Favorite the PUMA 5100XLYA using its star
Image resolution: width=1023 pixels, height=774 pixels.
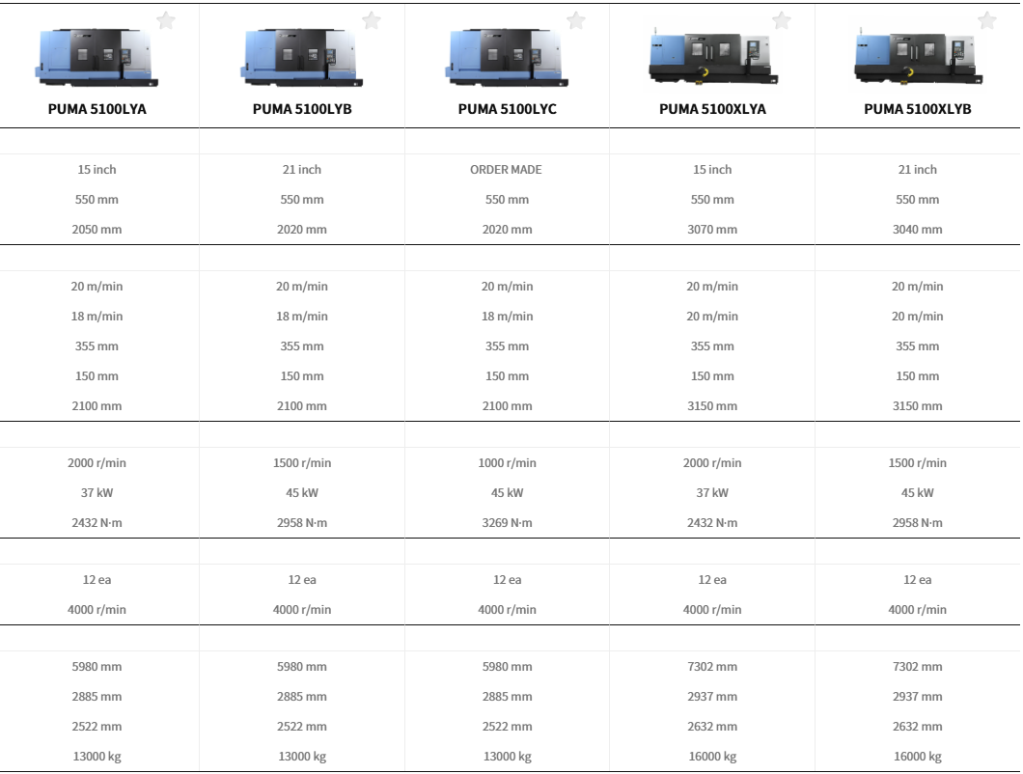[782, 21]
